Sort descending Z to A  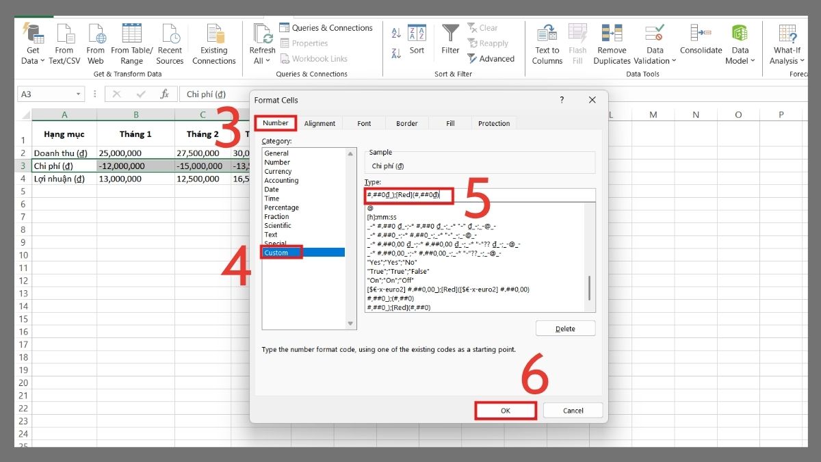pos(396,53)
